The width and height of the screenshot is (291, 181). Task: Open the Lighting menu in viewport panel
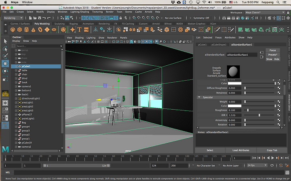pyautogui.click(x=91, y=37)
